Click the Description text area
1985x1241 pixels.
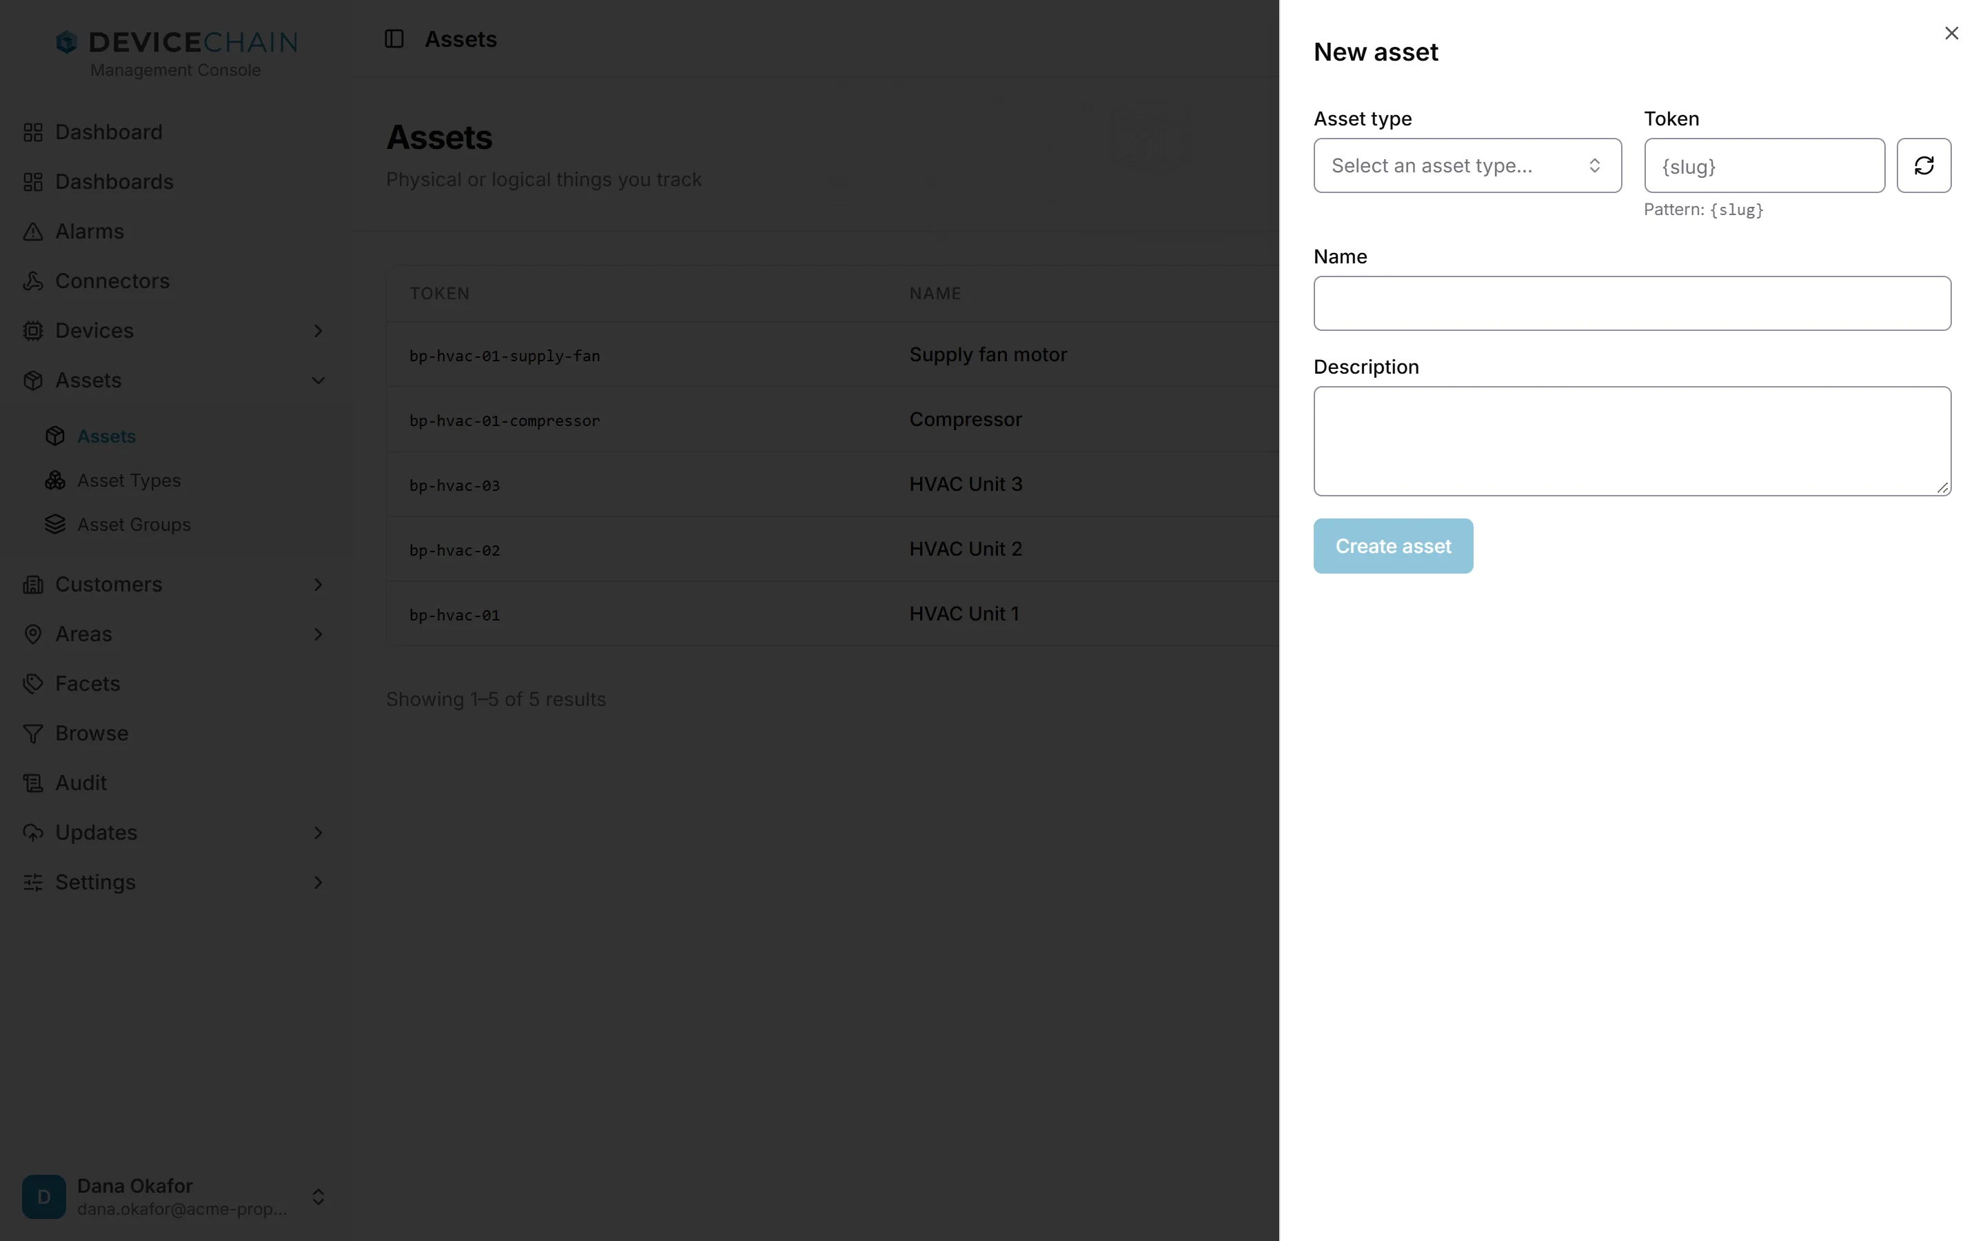tap(1631, 441)
